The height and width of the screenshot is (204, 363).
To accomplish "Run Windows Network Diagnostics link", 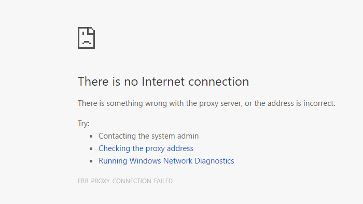I will [x=166, y=161].
